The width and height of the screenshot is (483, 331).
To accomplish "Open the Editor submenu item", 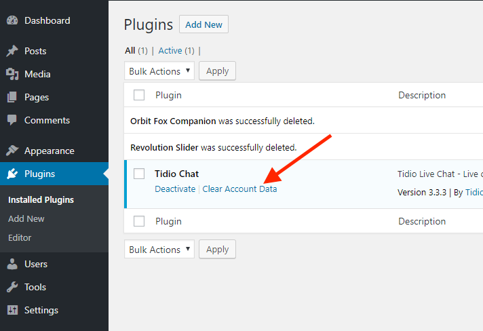I will click(20, 237).
